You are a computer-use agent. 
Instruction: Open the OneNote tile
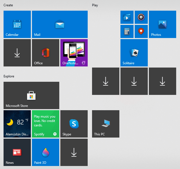[x=74, y=53]
